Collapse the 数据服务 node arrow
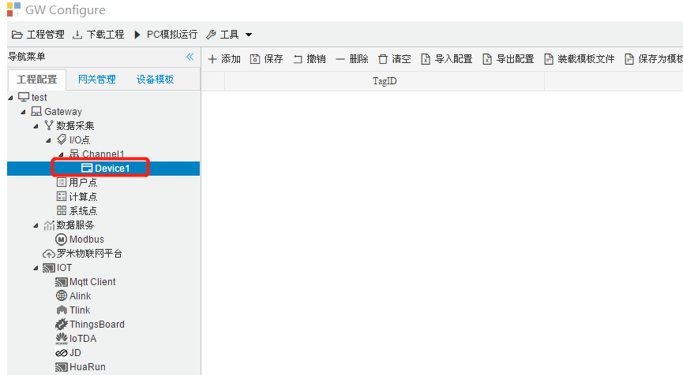 [x=36, y=226]
